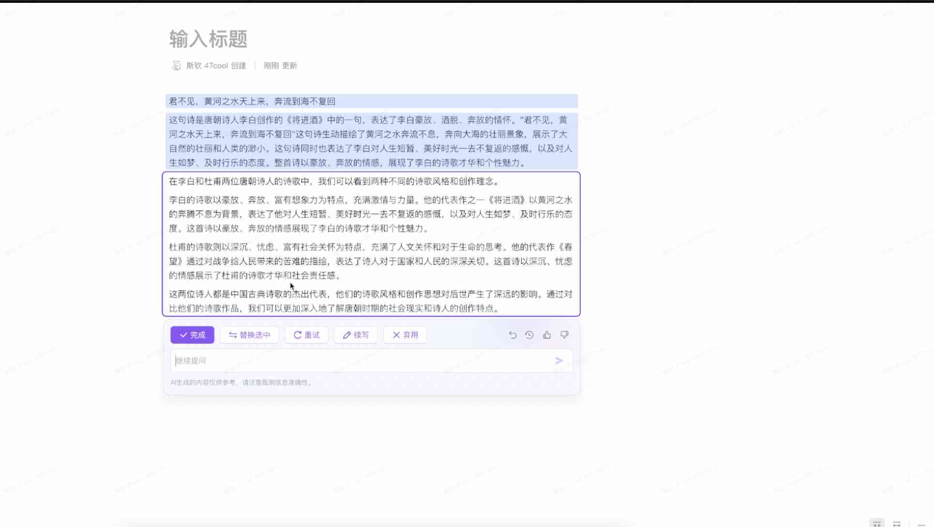Click the 续写 (continue writing) button

[356, 335]
